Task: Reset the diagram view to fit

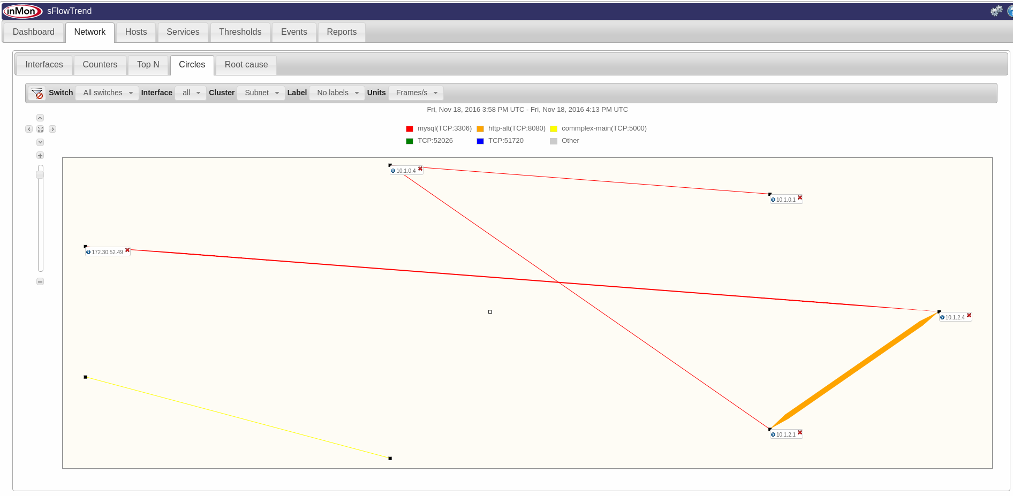Action: tap(40, 129)
